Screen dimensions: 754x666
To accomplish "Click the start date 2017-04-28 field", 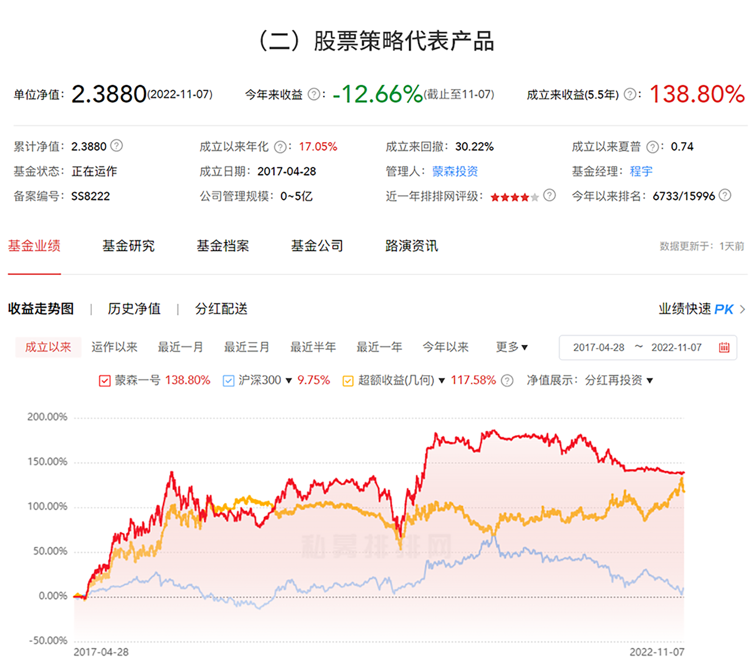I will pyautogui.click(x=598, y=347).
